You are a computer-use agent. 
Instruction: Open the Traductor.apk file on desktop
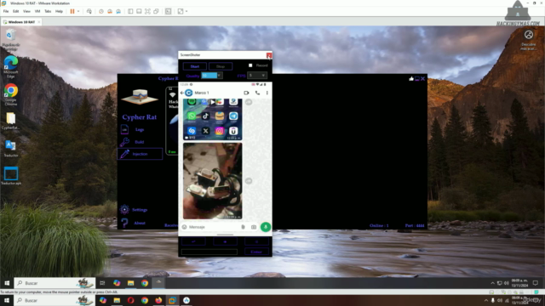[x=11, y=176]
